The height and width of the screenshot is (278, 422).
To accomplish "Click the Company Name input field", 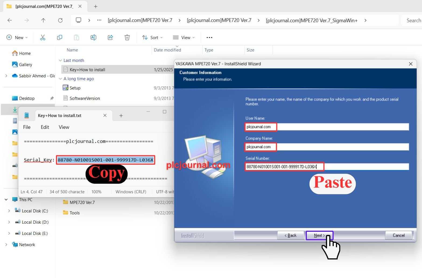I will click(327, 147).
